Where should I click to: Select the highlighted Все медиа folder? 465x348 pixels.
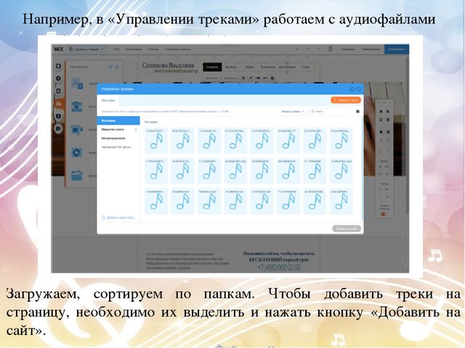(118, 120)
